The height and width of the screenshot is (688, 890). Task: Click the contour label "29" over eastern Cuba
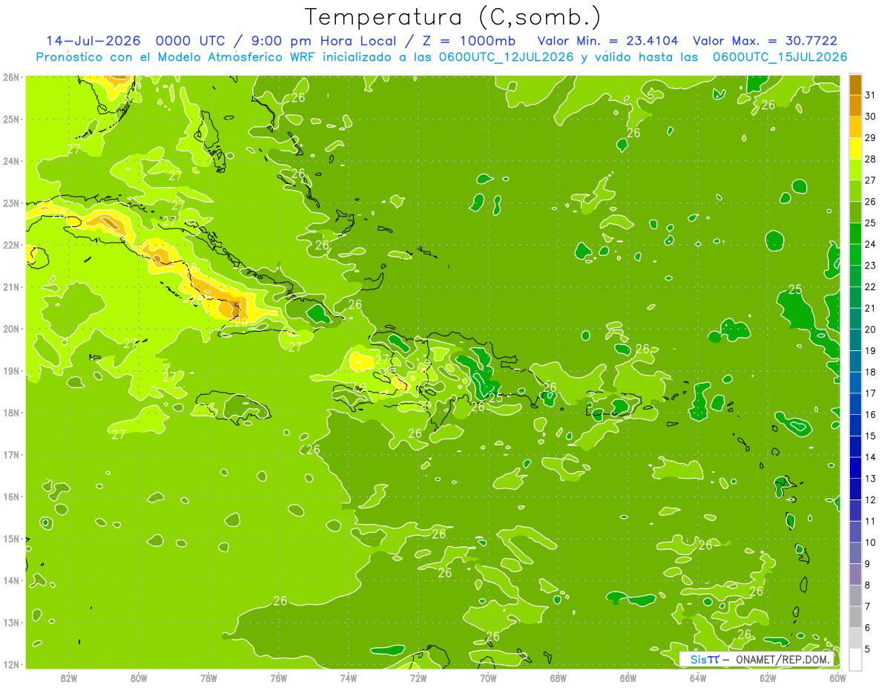(x=241, y=321)
